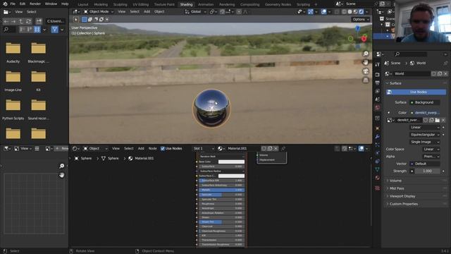Toggle snapping magnet in viewport header
Viewport: 451px width, 254px height.
(223, 12)
